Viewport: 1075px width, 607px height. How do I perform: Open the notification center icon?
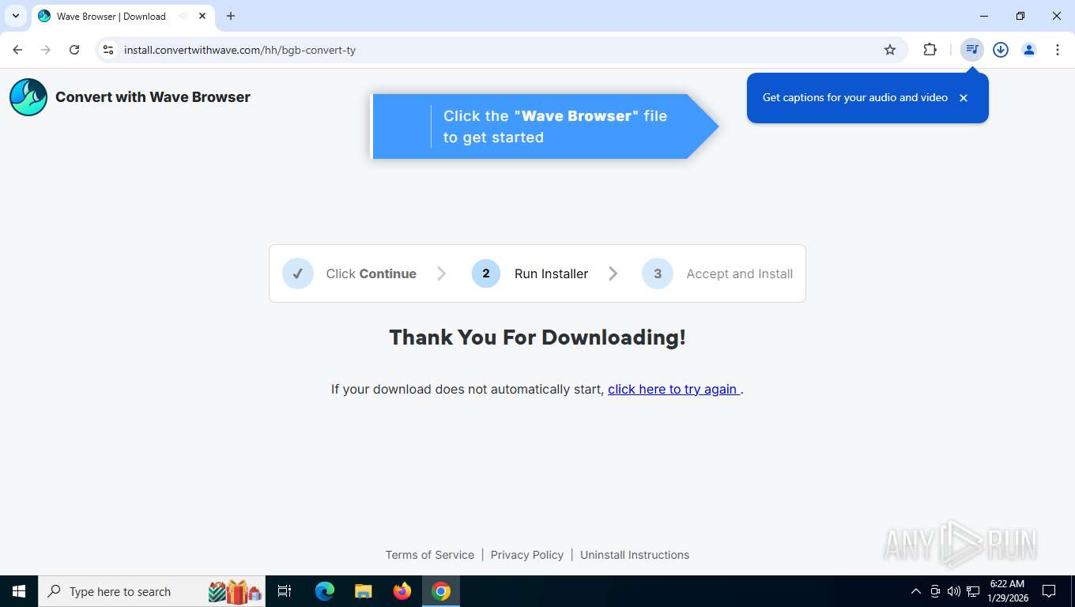pyautogui.click(x=1049, y=591)
